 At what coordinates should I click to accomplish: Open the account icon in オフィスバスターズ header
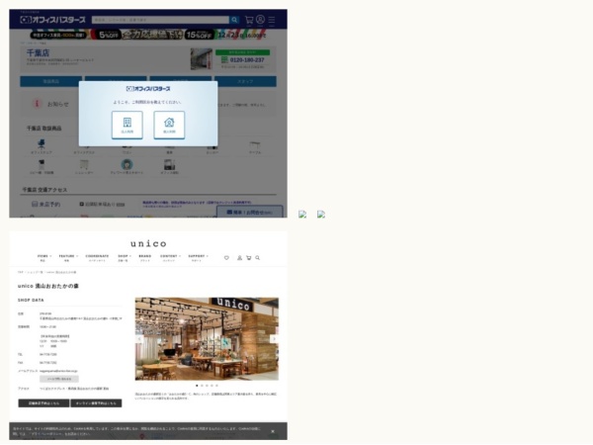pos(260,20)
